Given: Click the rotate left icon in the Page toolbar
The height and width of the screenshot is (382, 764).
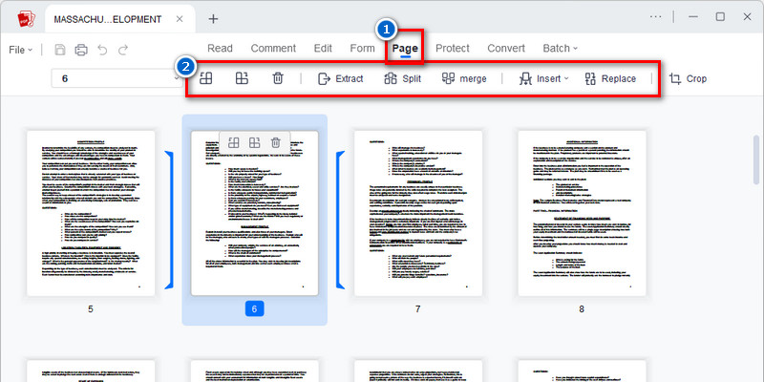Looking at the screenshot, I should (206, 78).
